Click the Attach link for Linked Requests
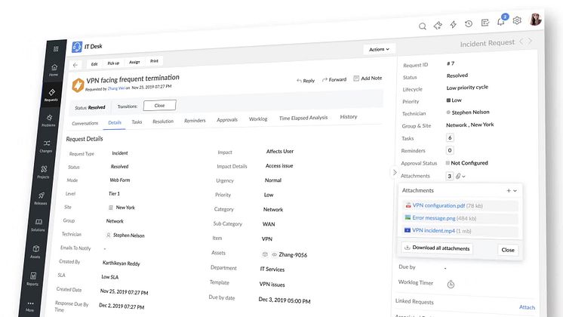Viewport: 563px width, 317px height. coord(527,307)
